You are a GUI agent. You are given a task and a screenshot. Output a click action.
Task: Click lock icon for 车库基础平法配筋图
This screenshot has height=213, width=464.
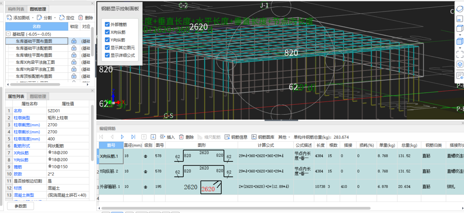74,48
